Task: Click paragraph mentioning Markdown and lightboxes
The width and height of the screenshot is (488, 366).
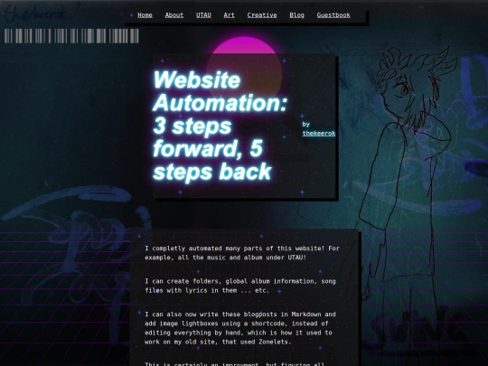Action: click(x=240, y=328)
